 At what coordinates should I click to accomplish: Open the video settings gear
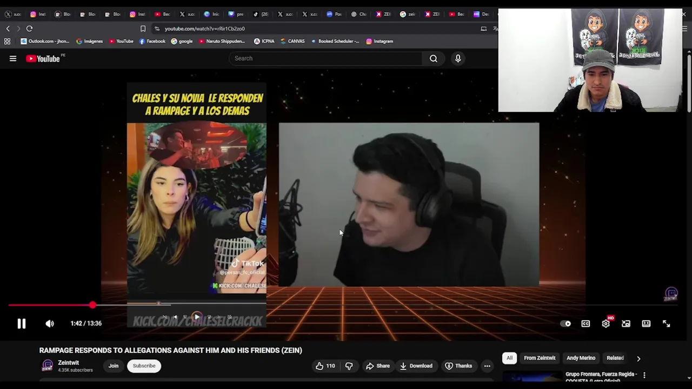605,324
